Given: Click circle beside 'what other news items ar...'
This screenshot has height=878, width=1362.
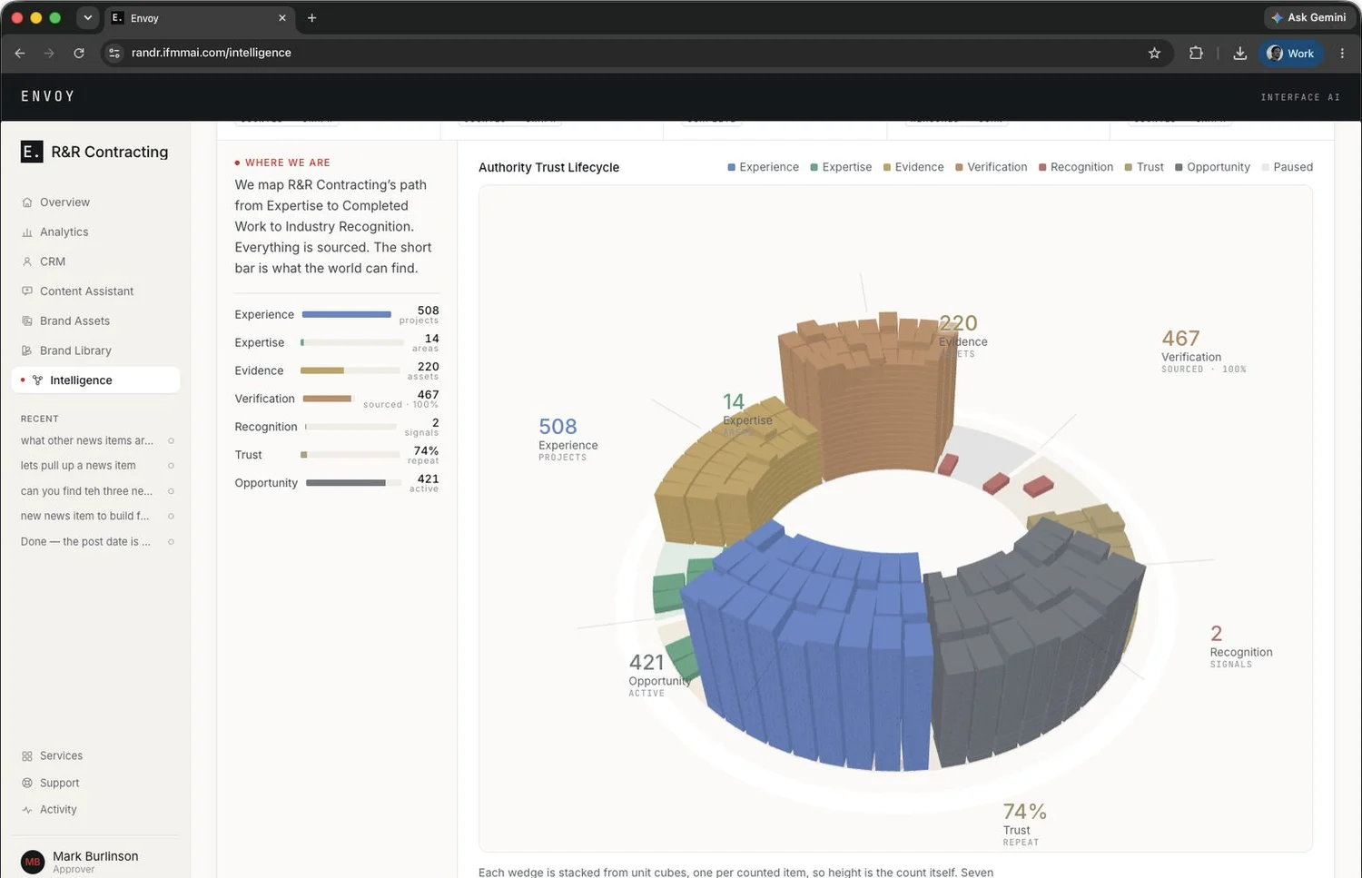Looking at the screenshot, I should (171, 440).
